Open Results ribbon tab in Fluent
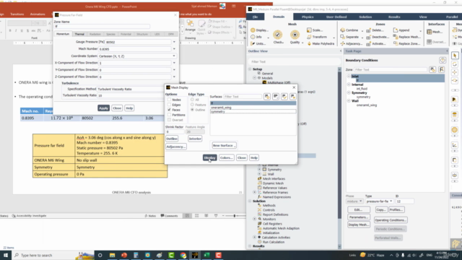This screenshot has width=462, height=260. tap(394, 17)
